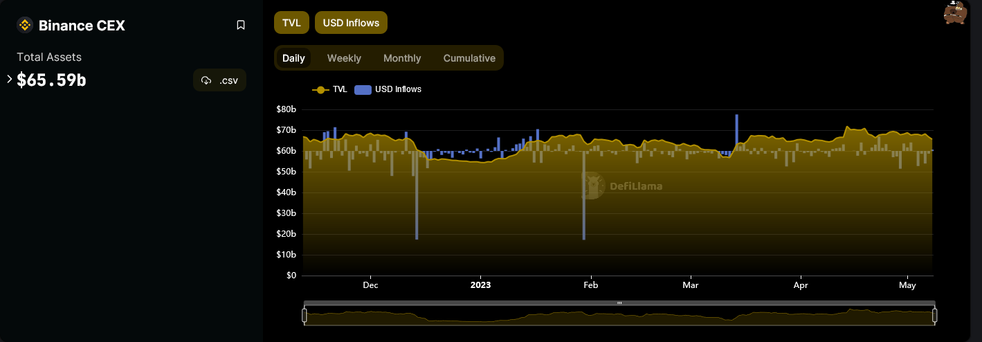Click the range selector top grip bar
This screenshot has width=982, height=342.
coord(619,303)
